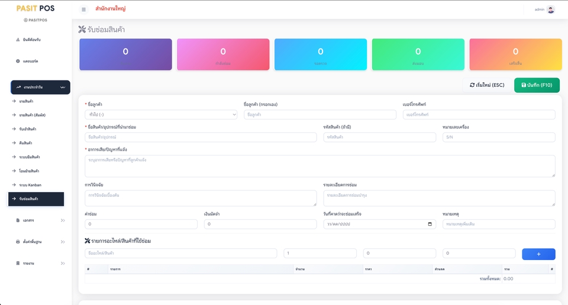The image size is (568, 305).
Task: Click the serial number S/N input field
Action: click(x=498, y=137)
